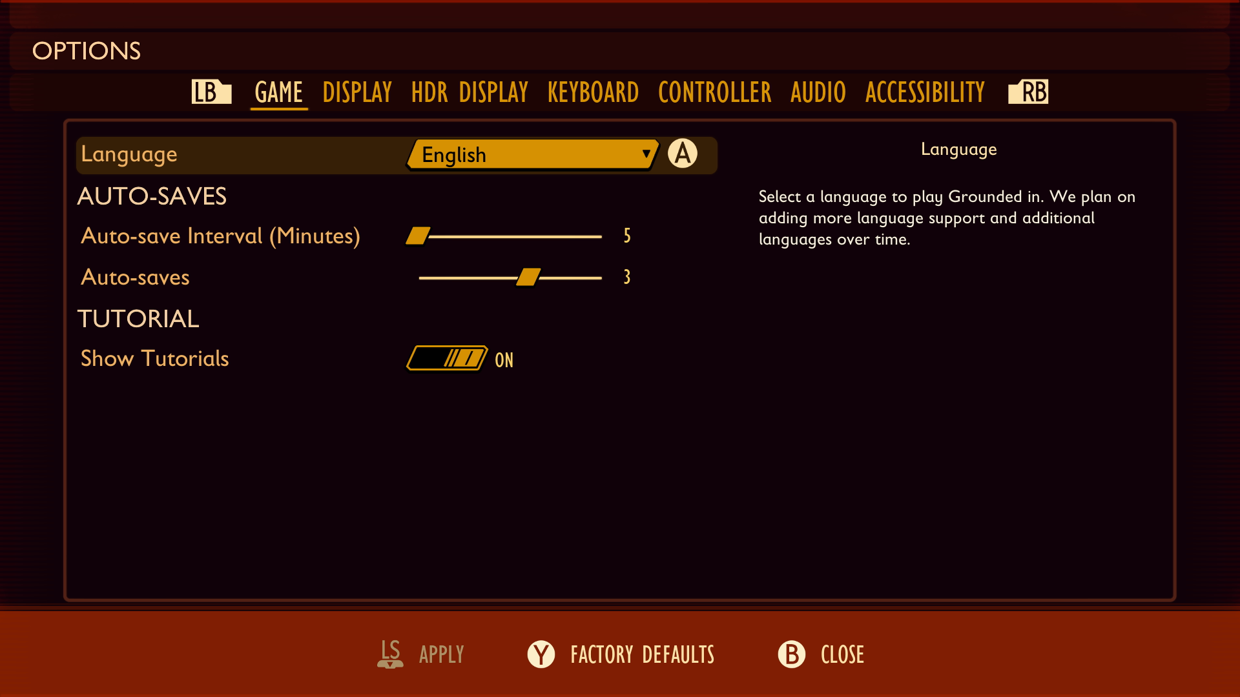Open the KEYBOARD settings tab
The height and width of the screenshot is (697, 1240).
[592, 91]
